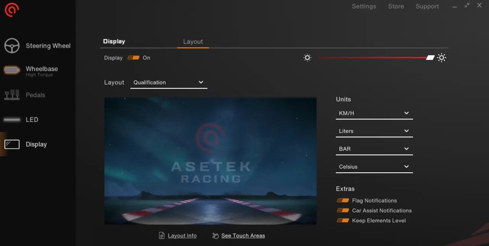
Task: Open the Celsius temperature units dropdown
Action: tap(374, 167)
